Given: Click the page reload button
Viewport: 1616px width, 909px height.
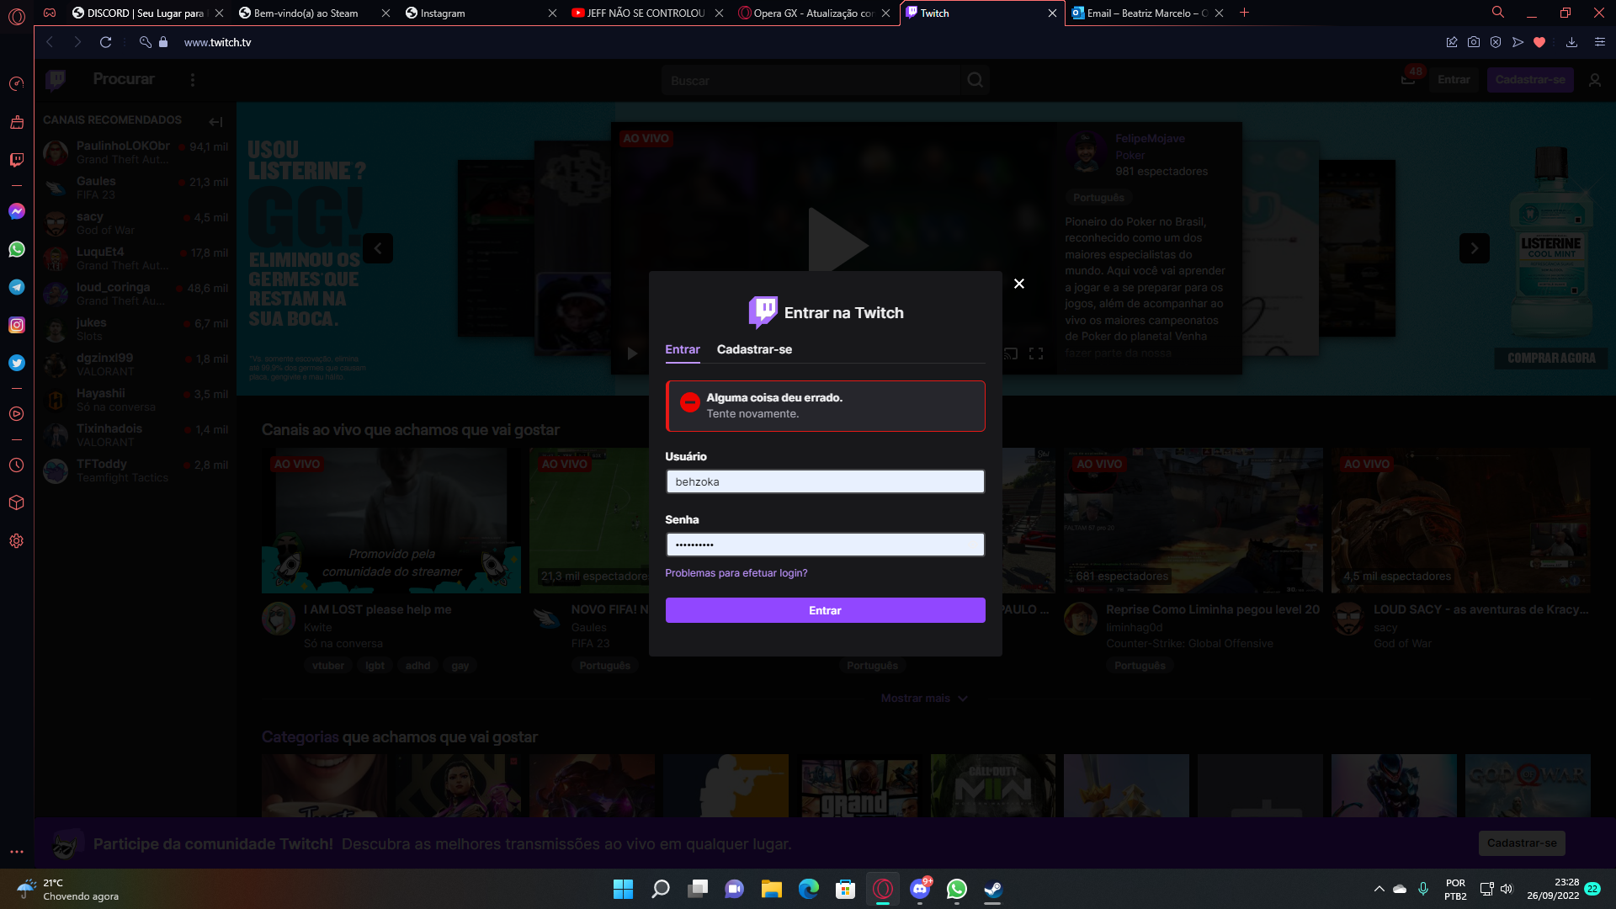Looking at the screenshot, I should point(105,42).
